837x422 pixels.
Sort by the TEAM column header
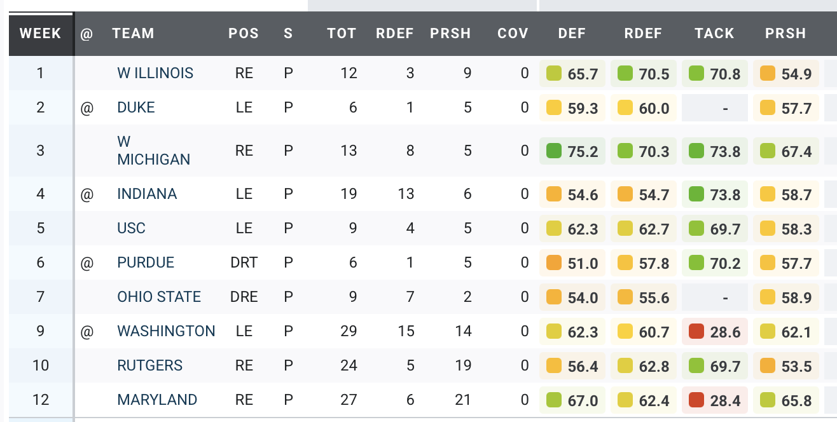click(x=133, y=34)
